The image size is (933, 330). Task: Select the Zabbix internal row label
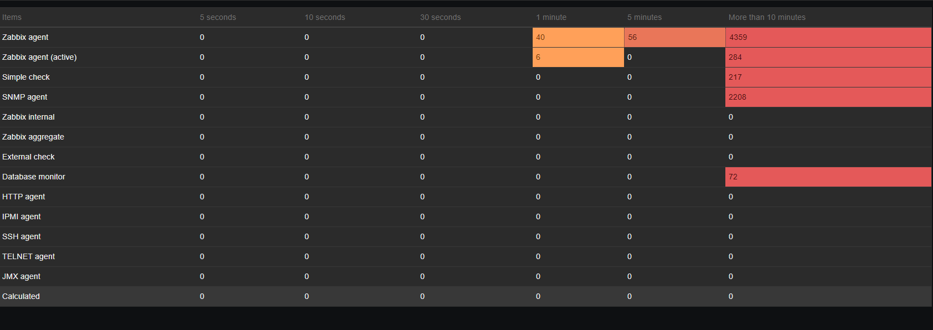[x=28, y=117]
